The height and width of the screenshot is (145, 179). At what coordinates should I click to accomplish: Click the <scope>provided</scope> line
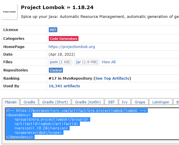coord(38,133)
